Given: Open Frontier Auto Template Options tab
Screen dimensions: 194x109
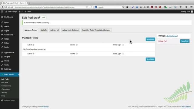Looking at the screenshot, I should (96, 30).
